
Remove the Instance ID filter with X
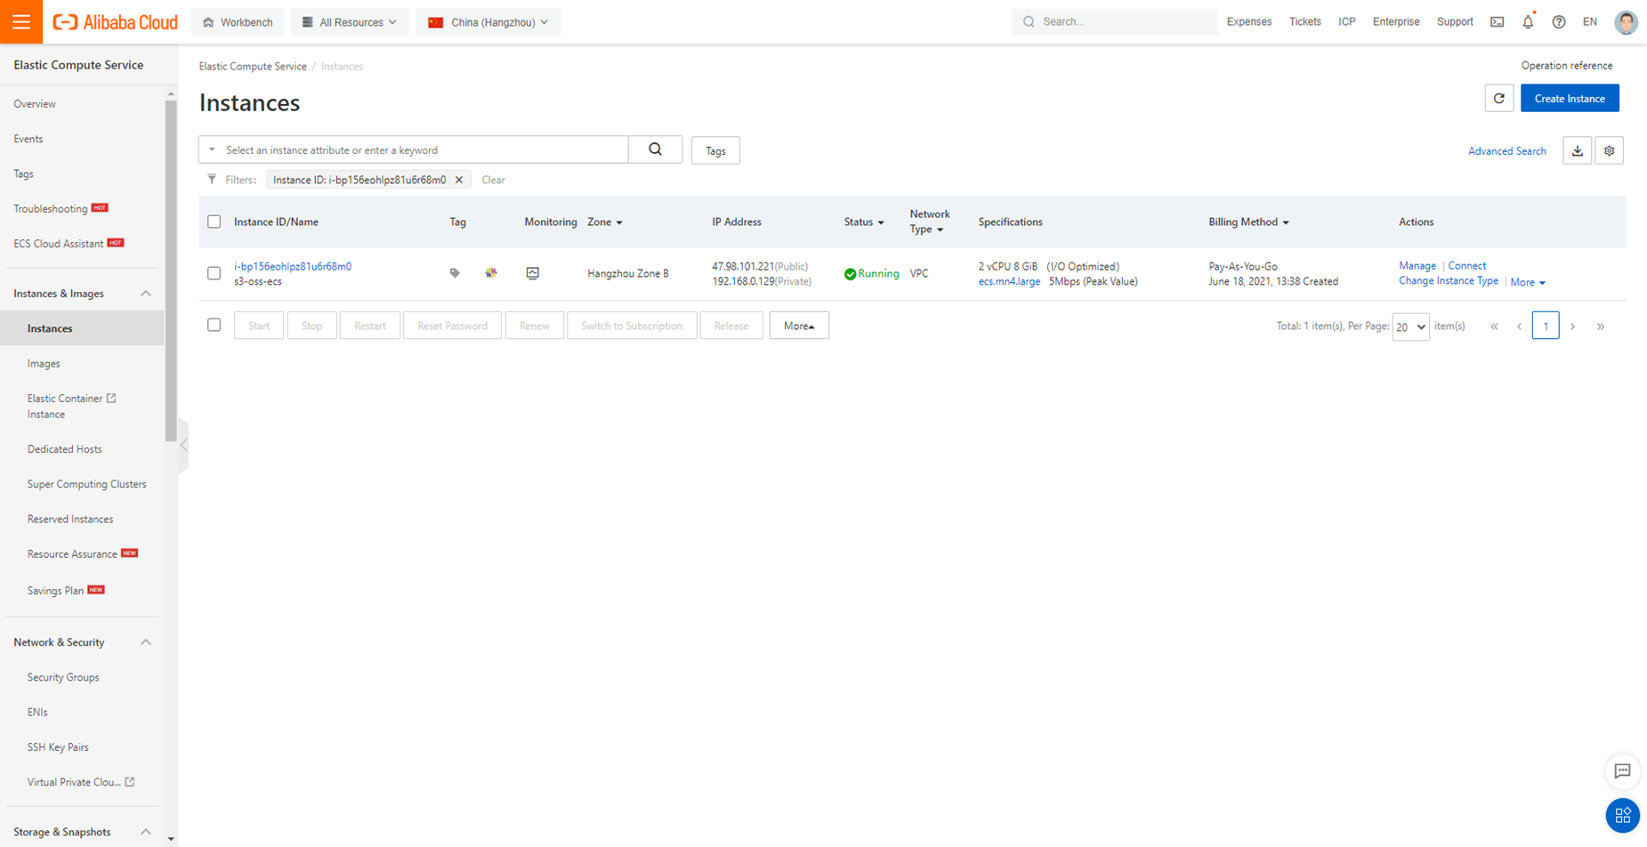[x=459, y=180]
